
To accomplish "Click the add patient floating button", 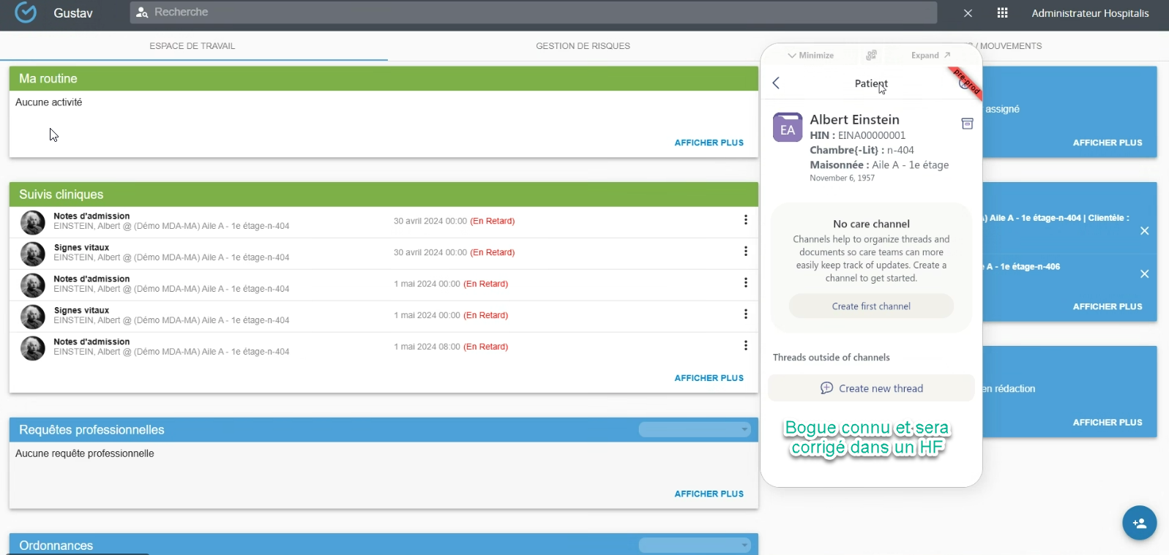I will point(1139,523).
